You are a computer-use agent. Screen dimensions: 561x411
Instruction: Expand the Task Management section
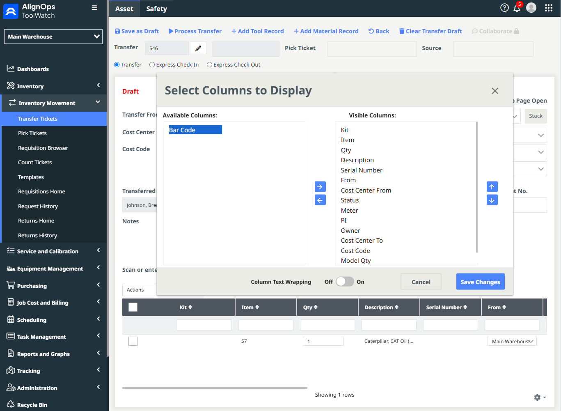[x=53, y=337]
